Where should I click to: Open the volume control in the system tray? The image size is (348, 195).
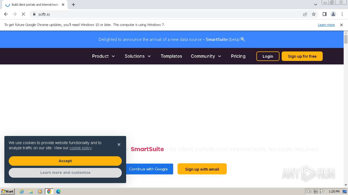(x=309, y=191)
